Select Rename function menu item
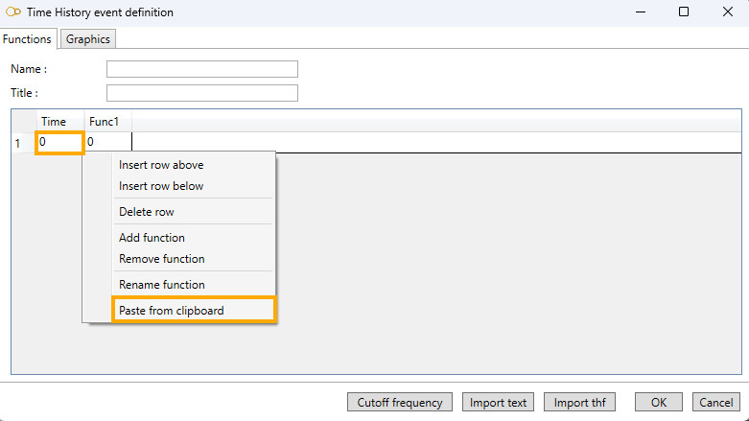The image size is (749, 421). coord(161,285)
